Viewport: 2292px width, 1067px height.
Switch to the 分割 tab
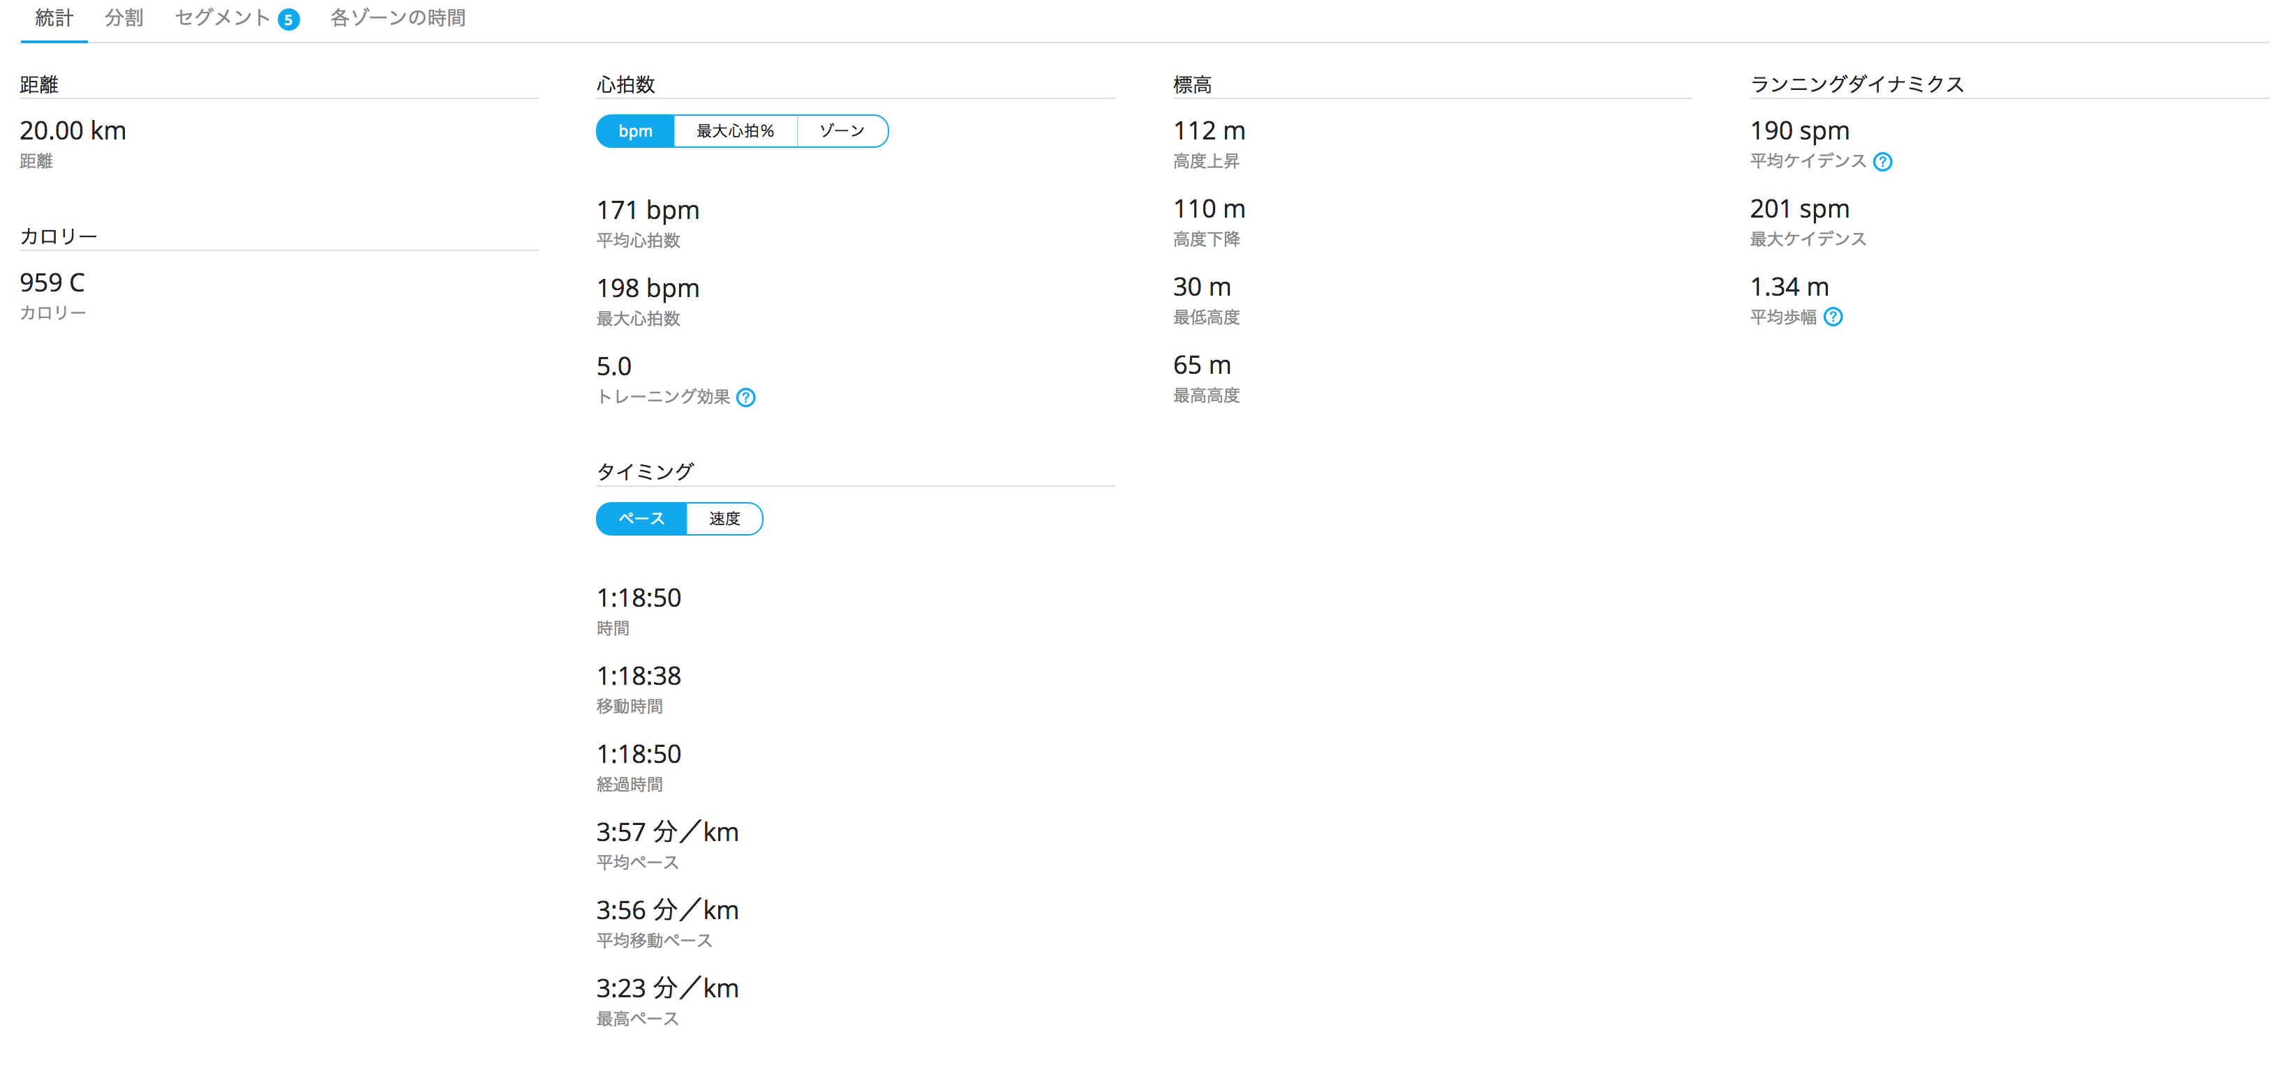[x=124, y=18]
